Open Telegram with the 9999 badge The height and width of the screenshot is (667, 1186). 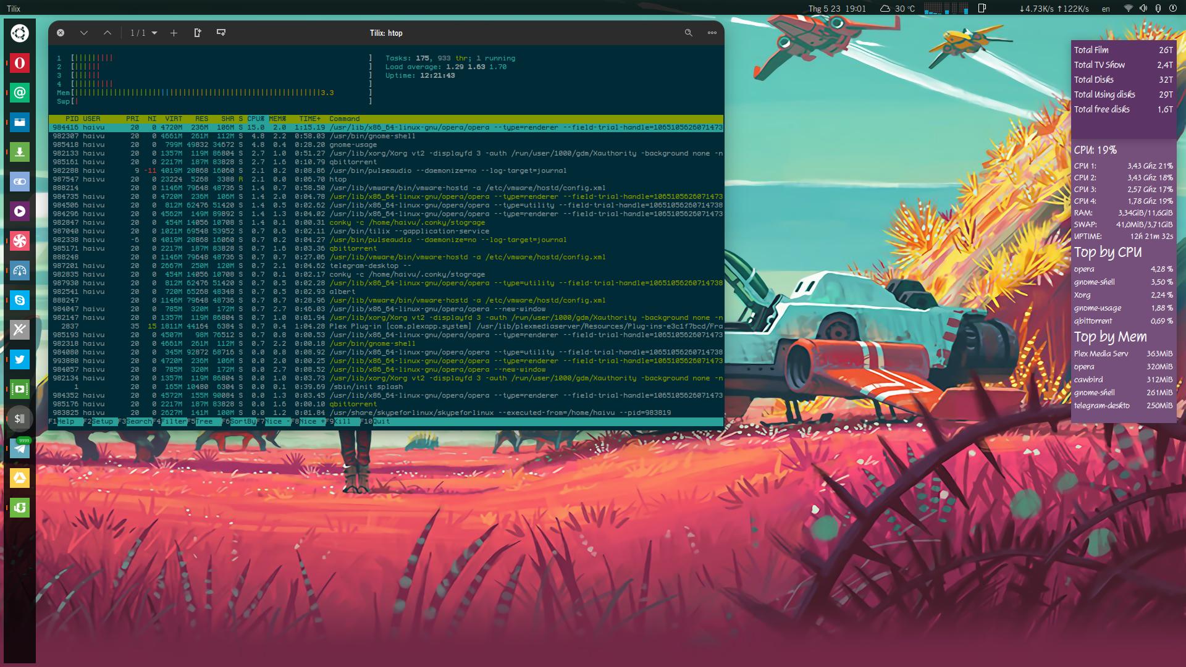[x=20, y=448]
